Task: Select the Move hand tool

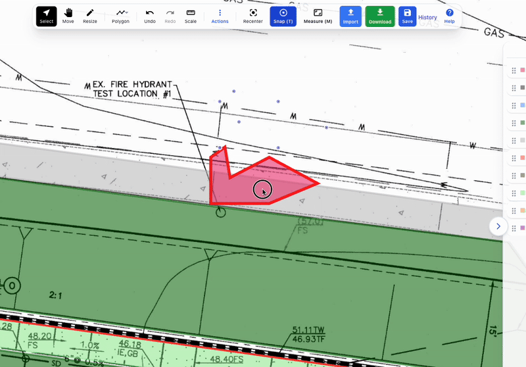Action: [68, 16]
